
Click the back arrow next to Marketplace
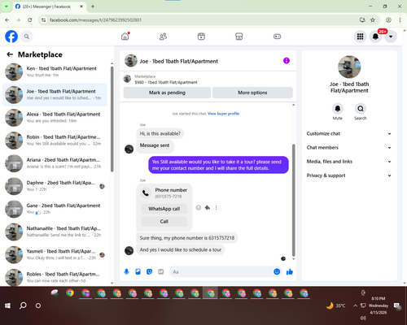coord(10,54)
